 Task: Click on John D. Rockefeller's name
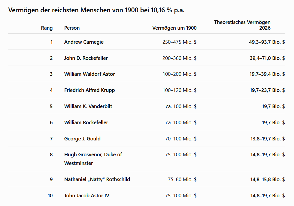(86, 58)
